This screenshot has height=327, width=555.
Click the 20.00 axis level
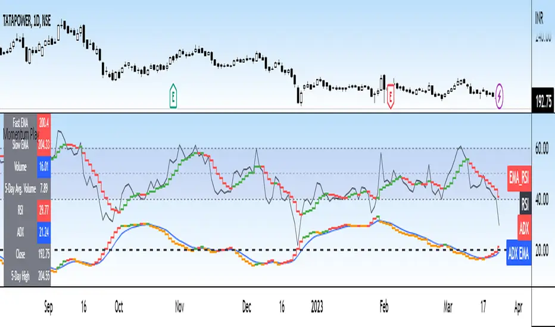click(x=541, y=250)
